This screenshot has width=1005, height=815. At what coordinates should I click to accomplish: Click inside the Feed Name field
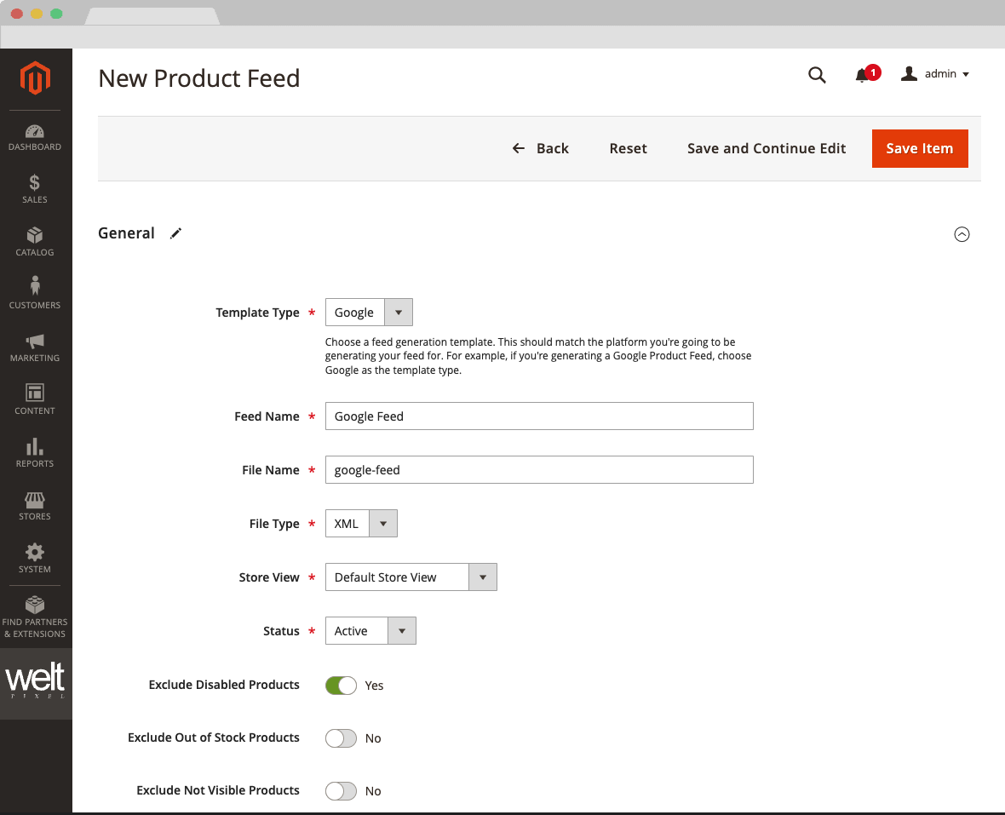click(x=538, y=416)
